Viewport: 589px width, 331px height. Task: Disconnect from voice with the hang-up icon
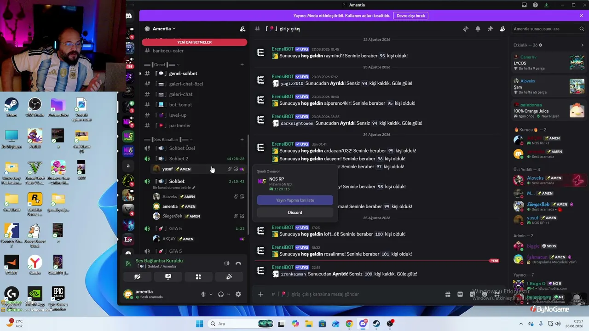pyautogui.click(x=238, y=263)
